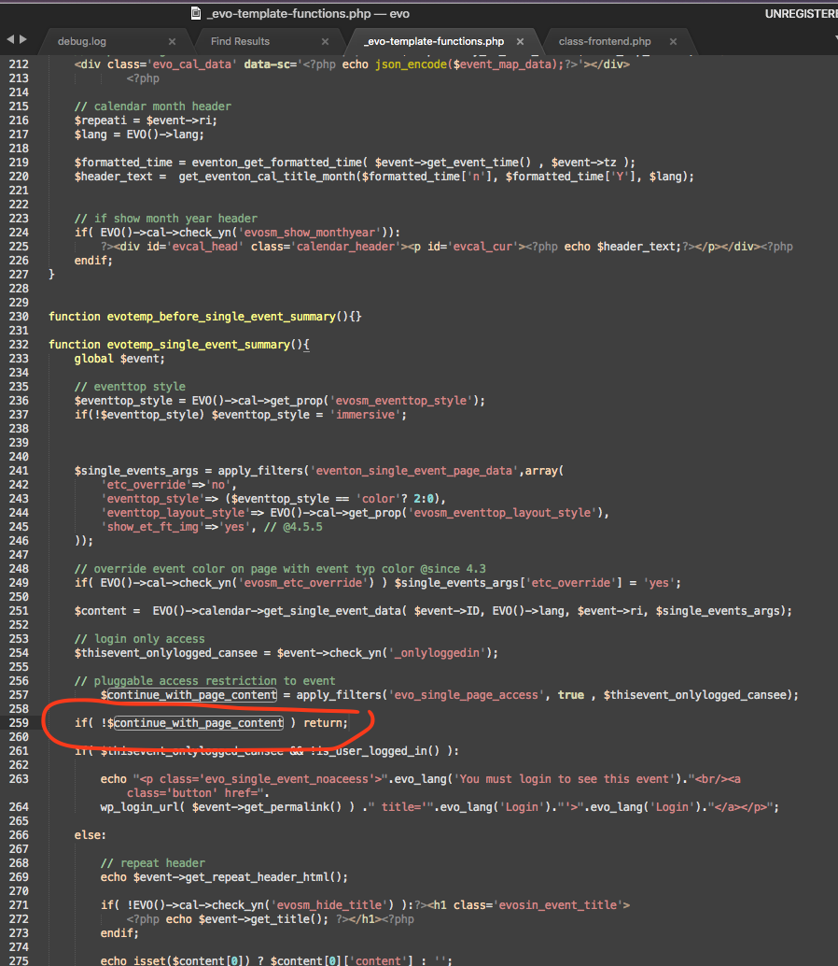Click line number 232 in the gutter

tap(20, 345)
